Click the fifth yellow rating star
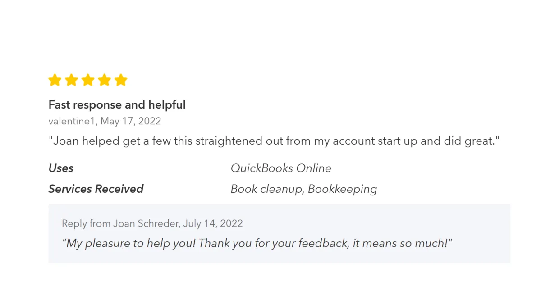541x304 pixels. point(121,80)
